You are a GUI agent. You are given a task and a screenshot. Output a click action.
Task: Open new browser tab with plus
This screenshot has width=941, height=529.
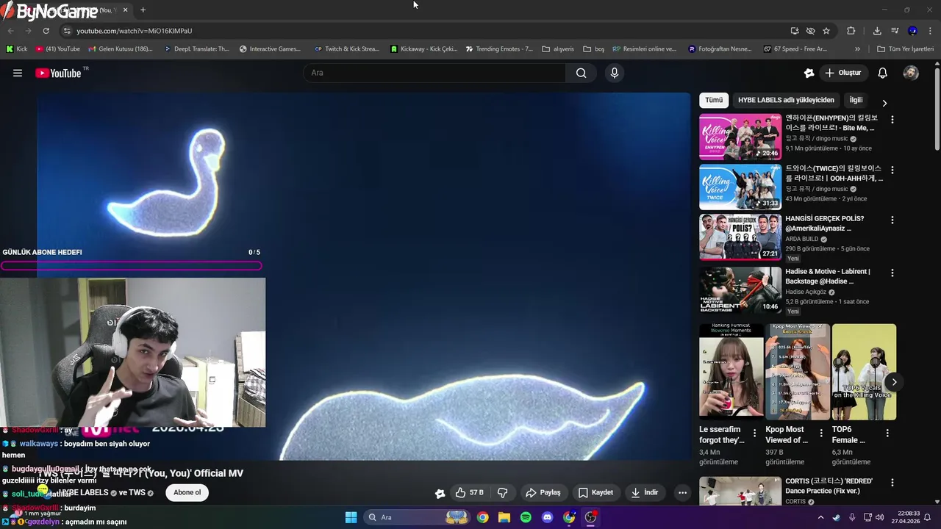[143, 10]
